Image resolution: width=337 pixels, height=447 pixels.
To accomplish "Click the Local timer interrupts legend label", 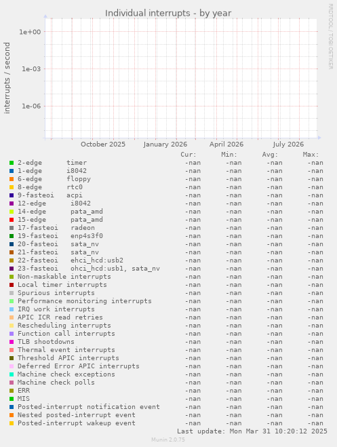I will coord(62,285).
